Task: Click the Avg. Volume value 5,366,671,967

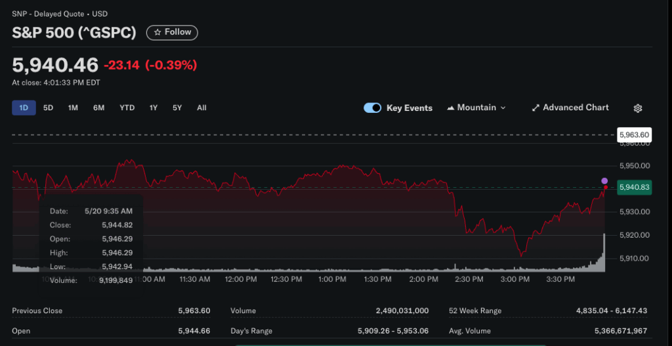Action: (x=621, y=331)
